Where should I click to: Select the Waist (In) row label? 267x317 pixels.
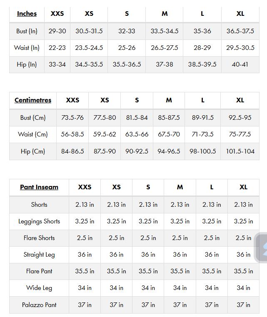[27, 48]
